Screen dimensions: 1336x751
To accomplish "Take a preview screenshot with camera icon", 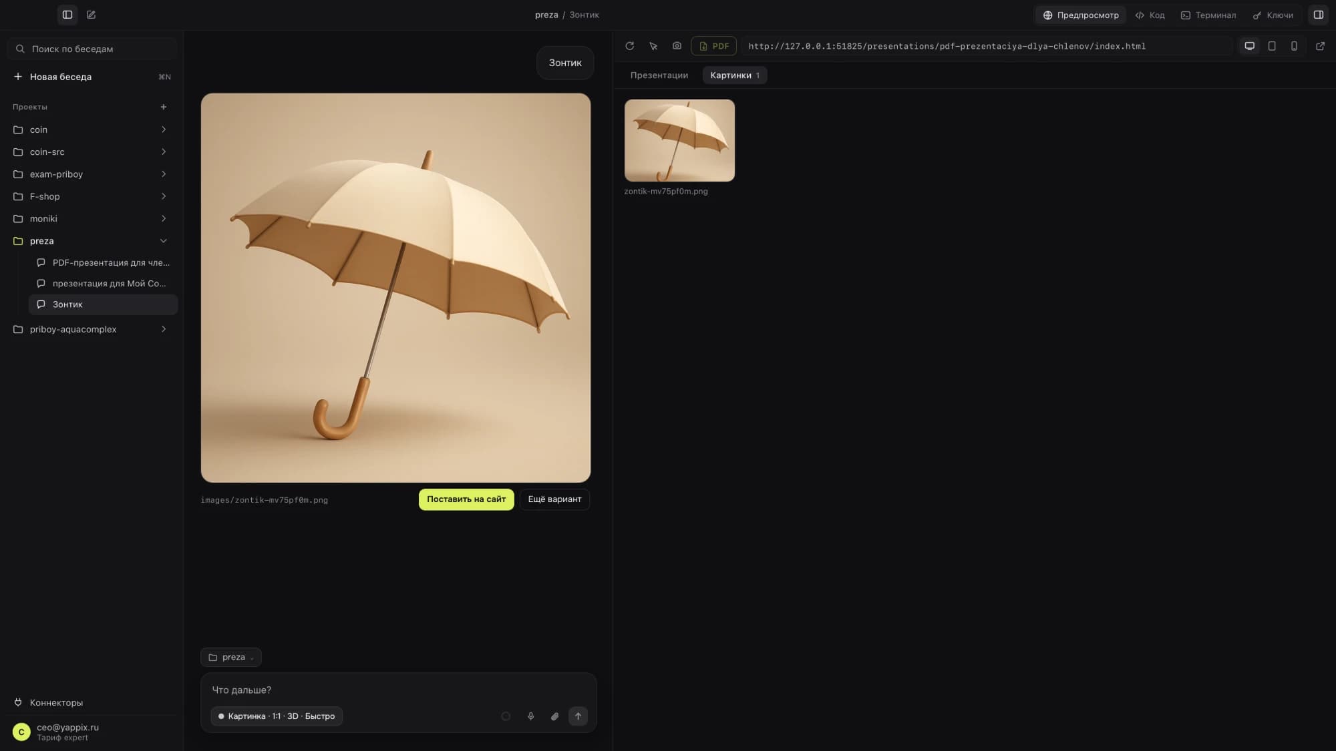I will (x=677, y=46).
